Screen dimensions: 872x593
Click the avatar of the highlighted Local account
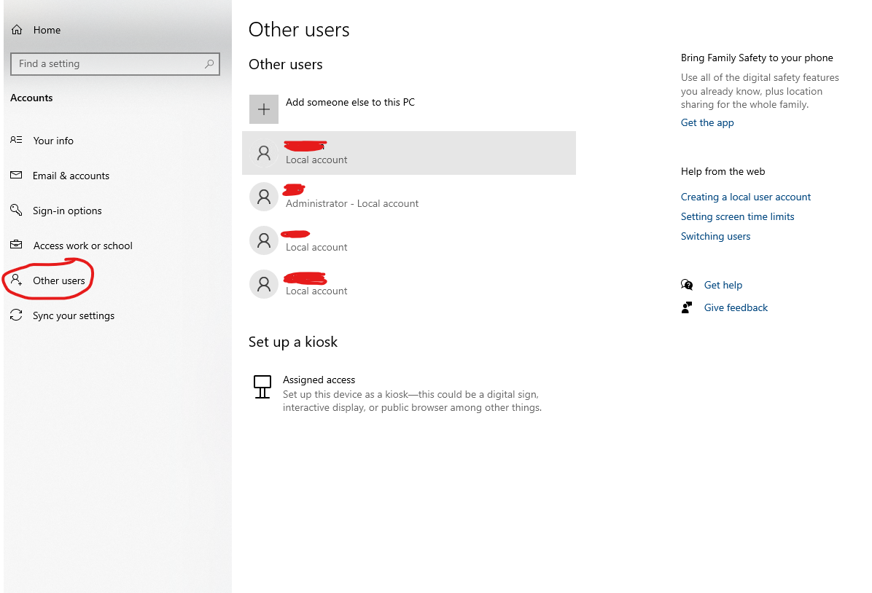pyautogui.click(x=264, y=153)
